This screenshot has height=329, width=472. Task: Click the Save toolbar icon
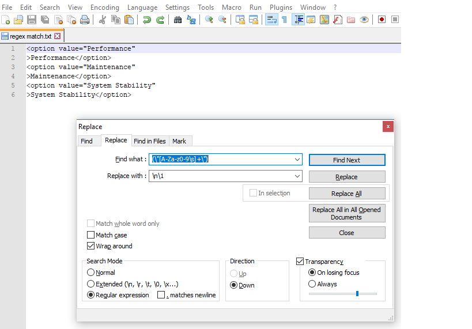pyautogui.click(x=32, y=20)
